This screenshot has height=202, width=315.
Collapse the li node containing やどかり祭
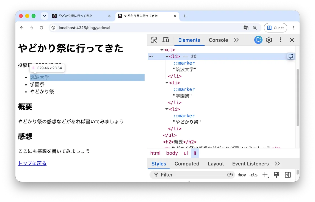(167, 109)
